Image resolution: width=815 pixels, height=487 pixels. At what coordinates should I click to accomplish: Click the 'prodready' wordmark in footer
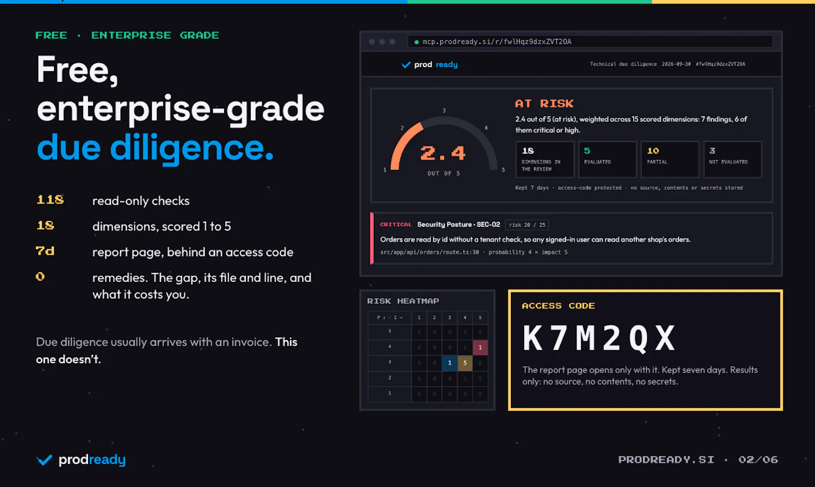coord(92,460)
